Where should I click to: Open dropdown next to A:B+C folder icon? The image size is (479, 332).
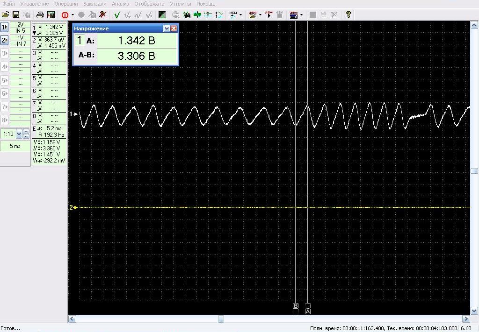click(260, 14)
